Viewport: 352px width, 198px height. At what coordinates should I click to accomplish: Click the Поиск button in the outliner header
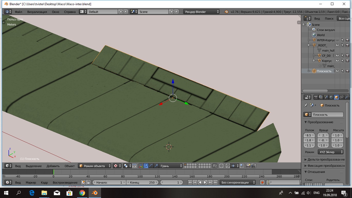pos(329,19)
